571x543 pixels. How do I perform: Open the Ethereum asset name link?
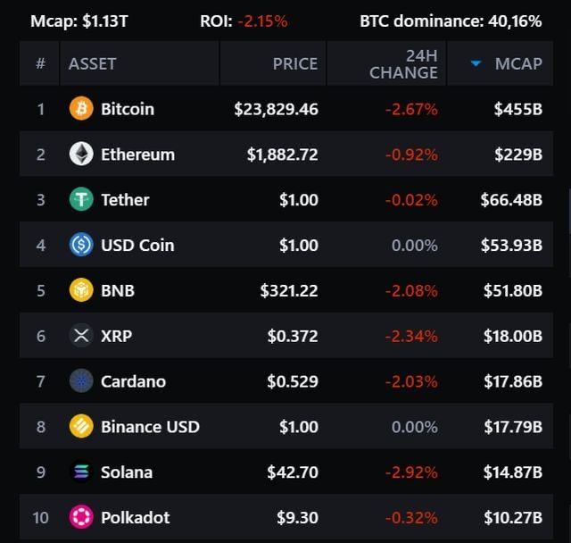click(137, 155)
